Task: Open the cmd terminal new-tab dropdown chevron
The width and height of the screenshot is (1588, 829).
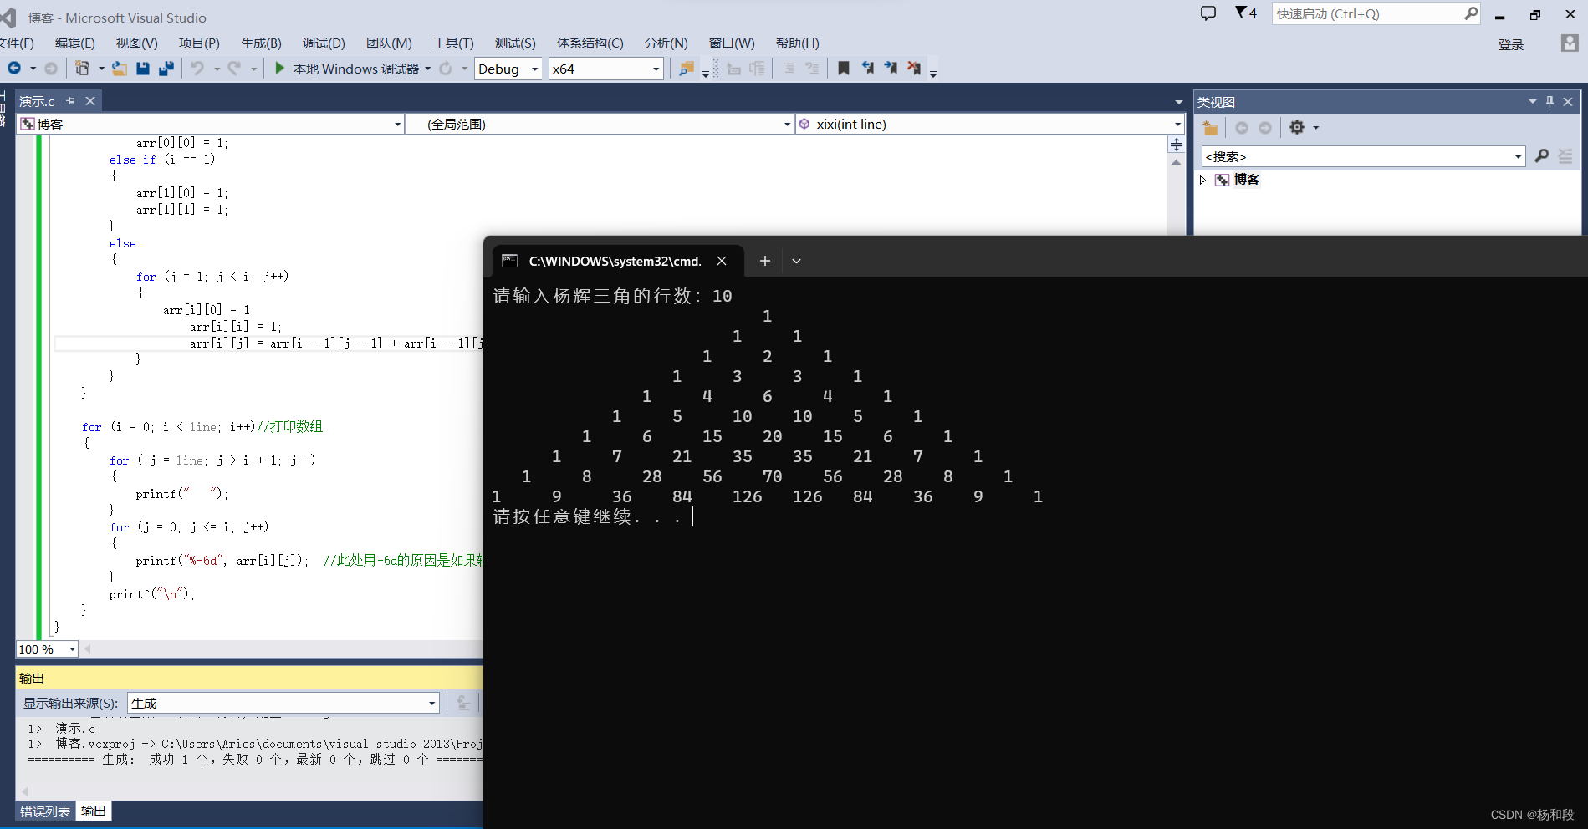Action: click(797, 262)
